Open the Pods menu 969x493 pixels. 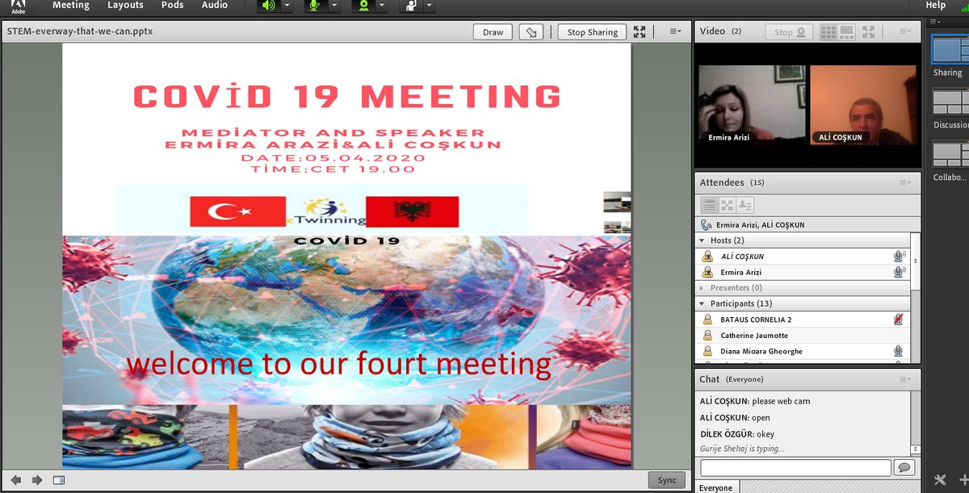click(x=172, y=5)
